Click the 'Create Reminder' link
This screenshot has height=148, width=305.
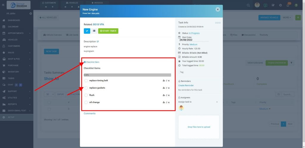[186, 85]
